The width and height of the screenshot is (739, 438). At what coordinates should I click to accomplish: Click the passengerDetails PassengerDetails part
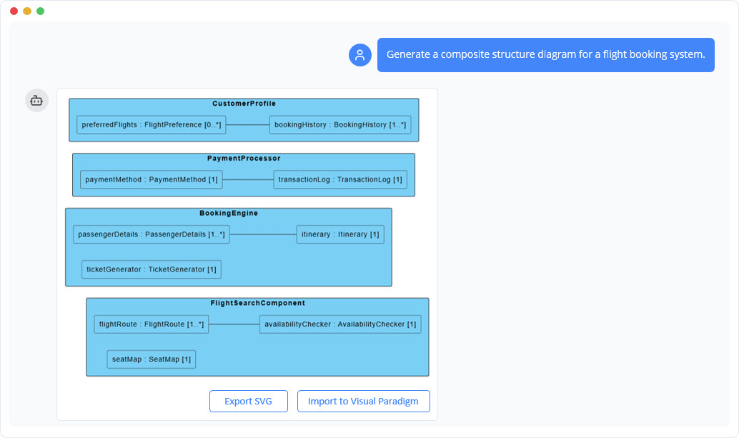pyautogui.click(x=152, y=234)
